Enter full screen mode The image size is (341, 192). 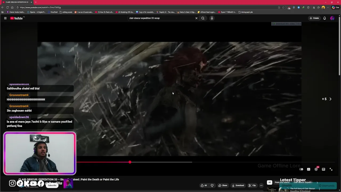point(331,169)
